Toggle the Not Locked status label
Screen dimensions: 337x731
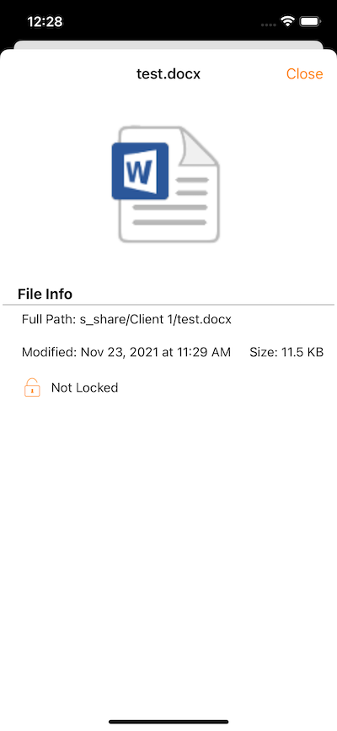point(85,388)
